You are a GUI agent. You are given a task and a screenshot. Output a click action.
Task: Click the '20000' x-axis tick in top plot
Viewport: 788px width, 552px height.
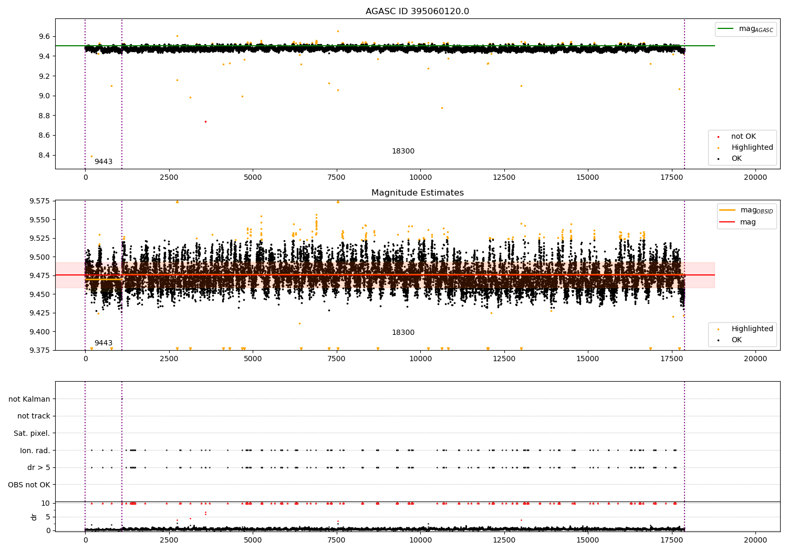755,178
